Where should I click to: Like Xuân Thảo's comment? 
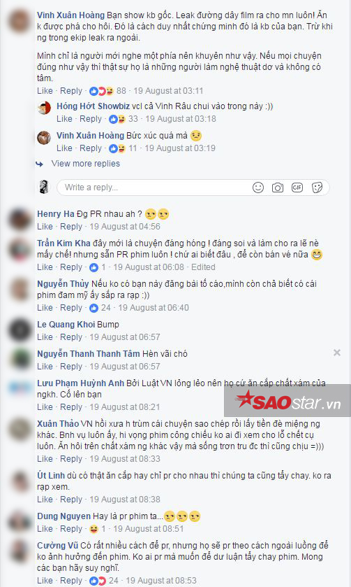pos(45,459)
